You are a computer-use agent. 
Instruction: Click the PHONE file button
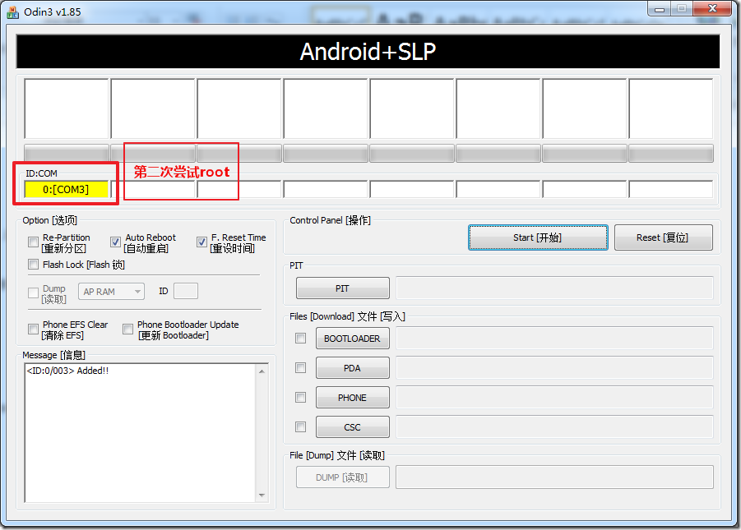coord(353,397)
